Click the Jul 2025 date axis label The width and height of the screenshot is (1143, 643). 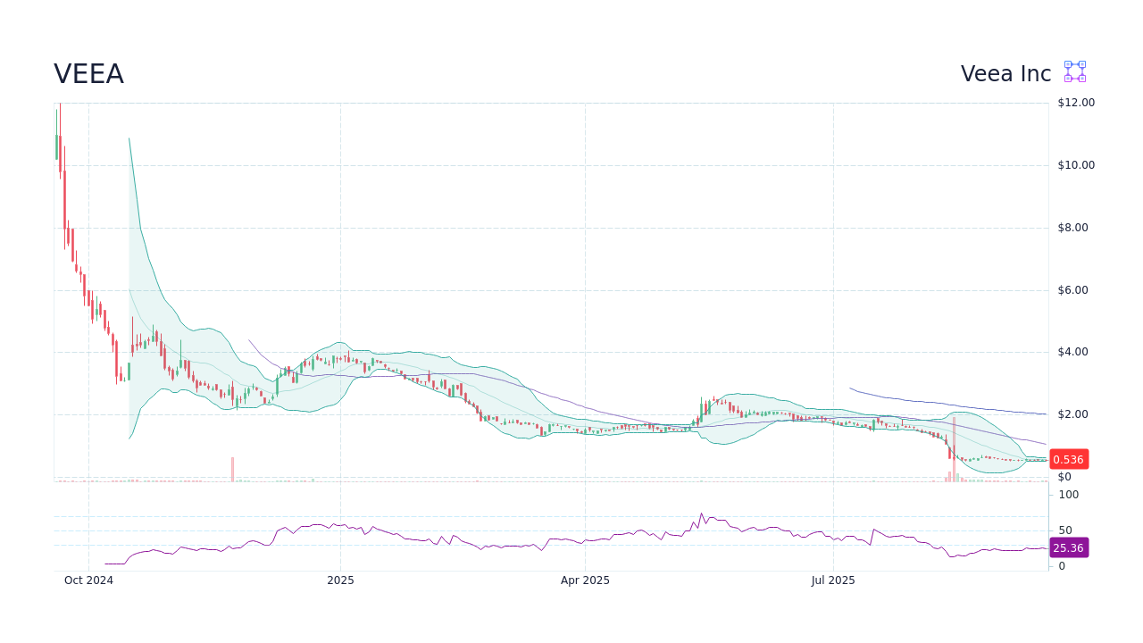pos(833,580)
